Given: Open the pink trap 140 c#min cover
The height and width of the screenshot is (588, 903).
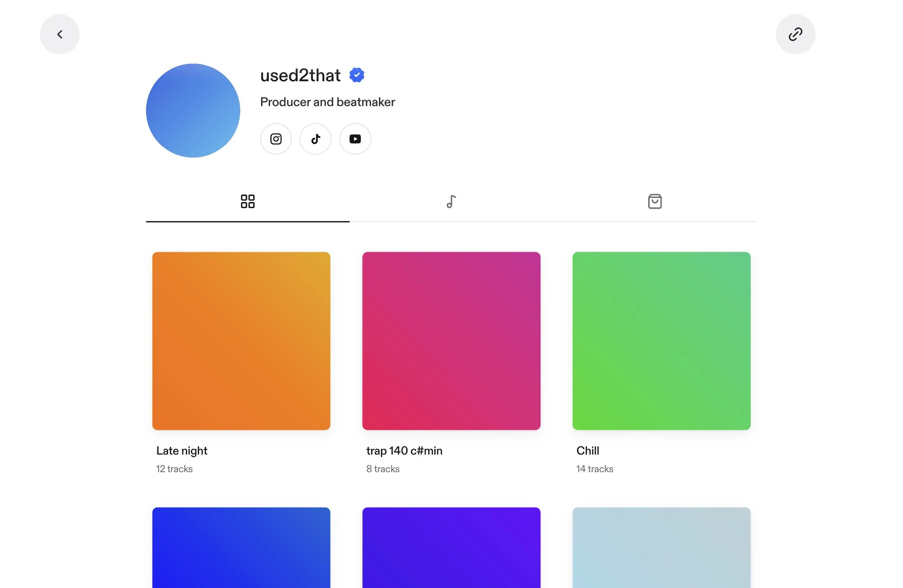Looking at the screenshot, I should click(x=451, y=341).
